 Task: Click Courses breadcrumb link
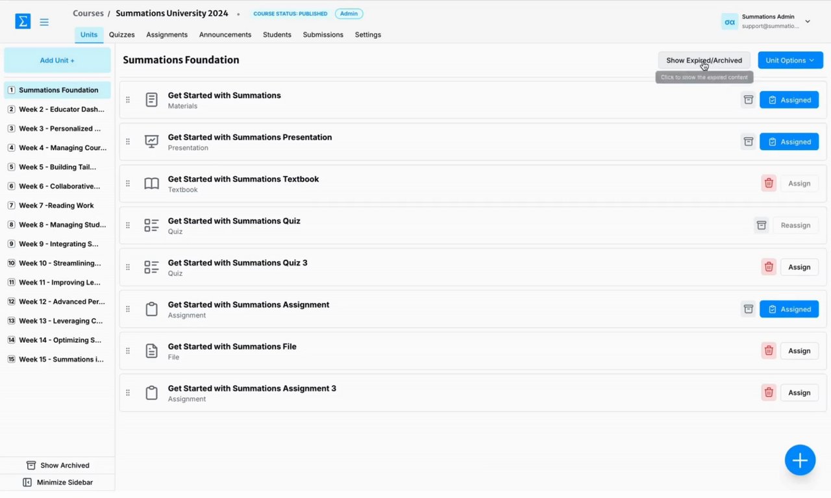pos(88,14)
